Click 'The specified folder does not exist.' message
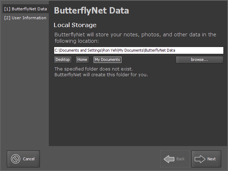228x171 pixels. 94,69
